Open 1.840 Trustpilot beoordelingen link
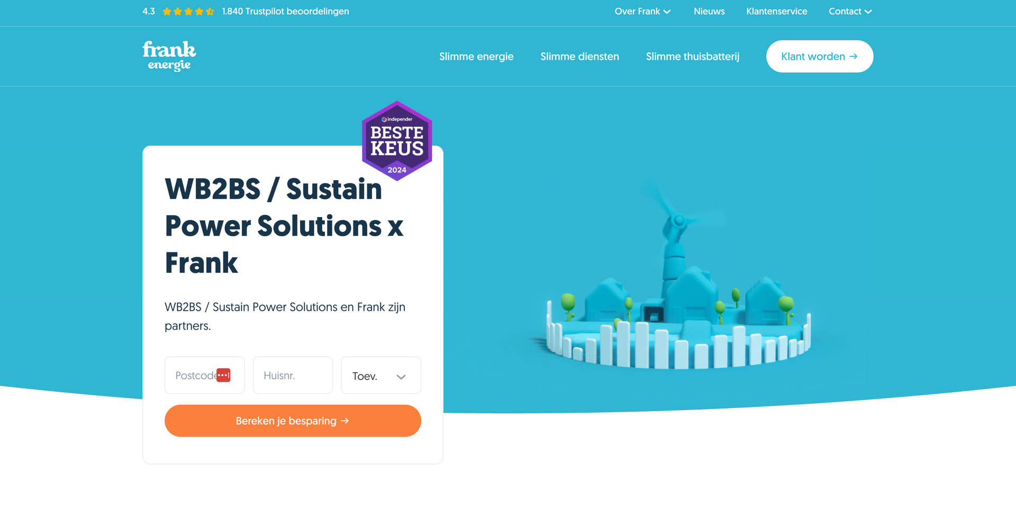The image size is (1016, 510). (285, 12)
